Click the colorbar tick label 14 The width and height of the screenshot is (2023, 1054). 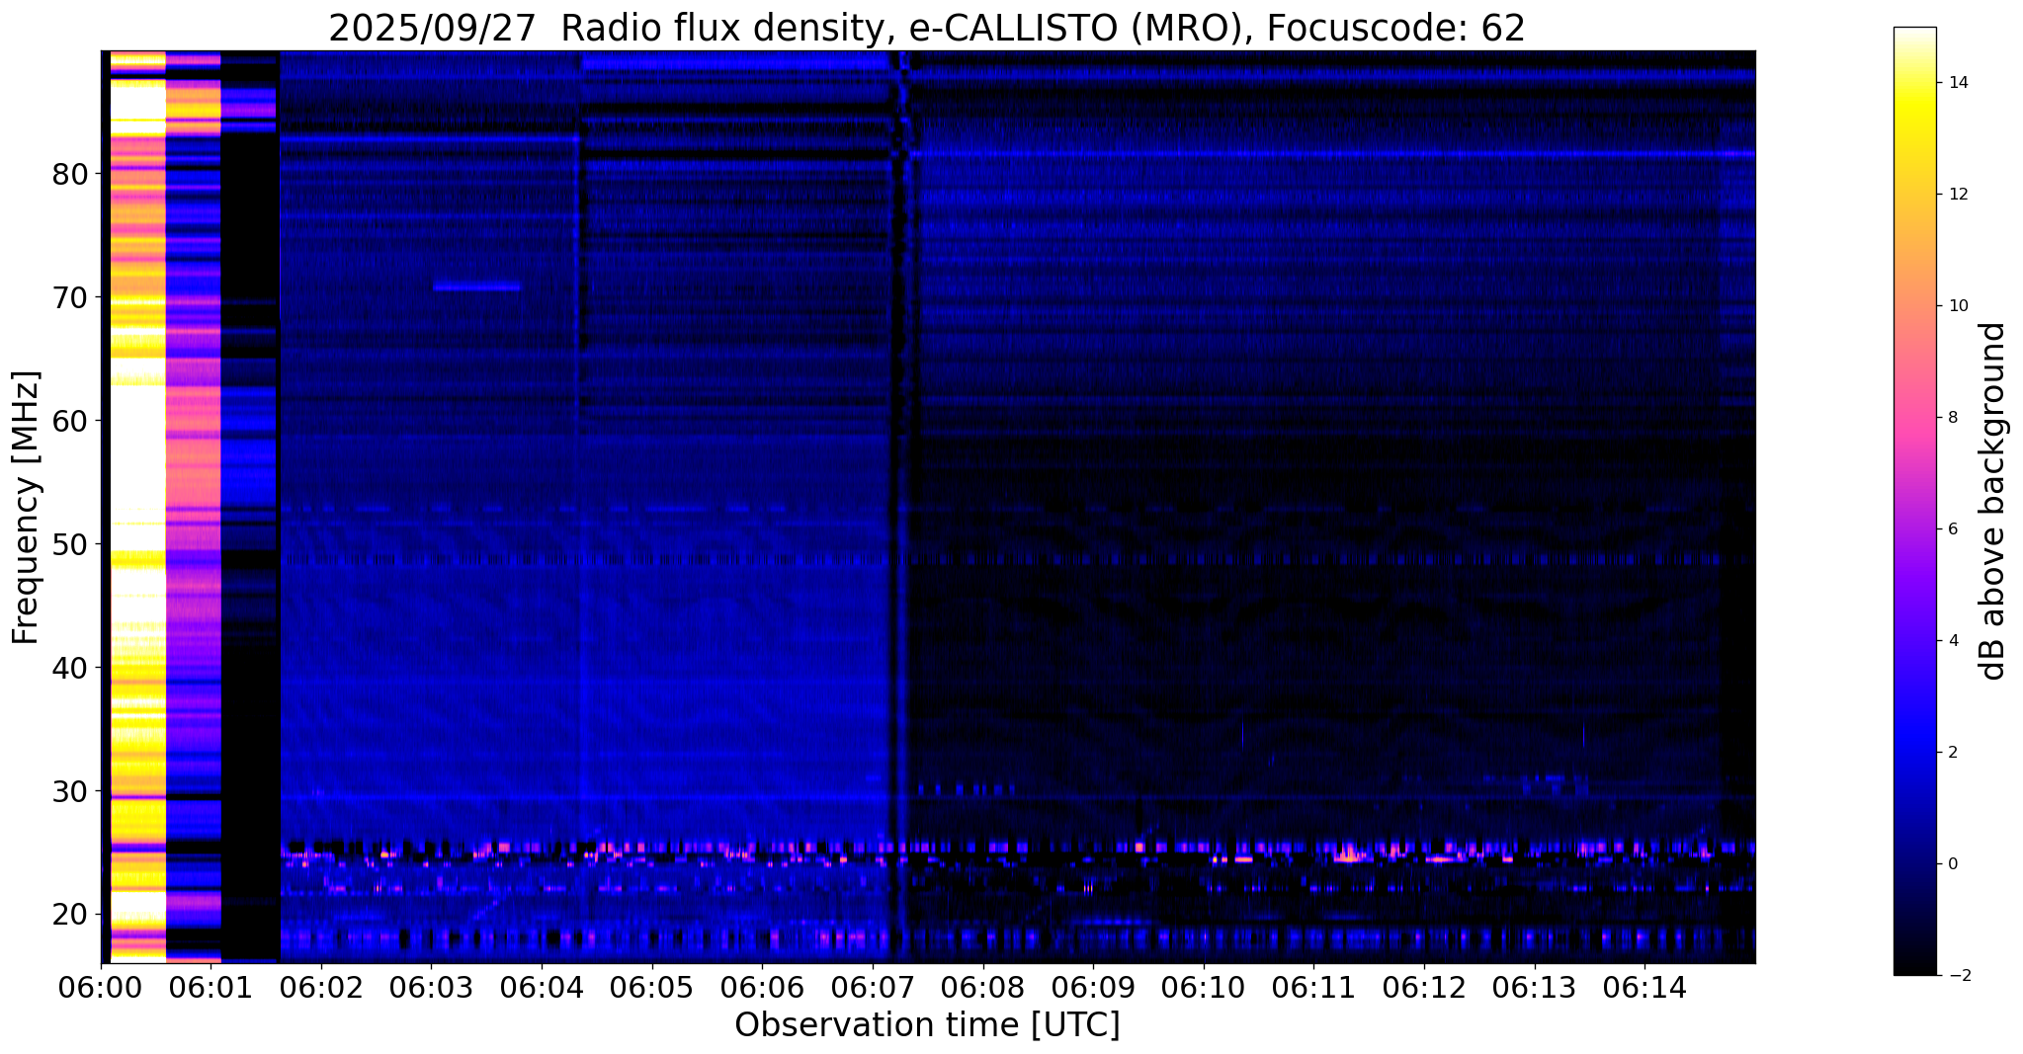1957,83
